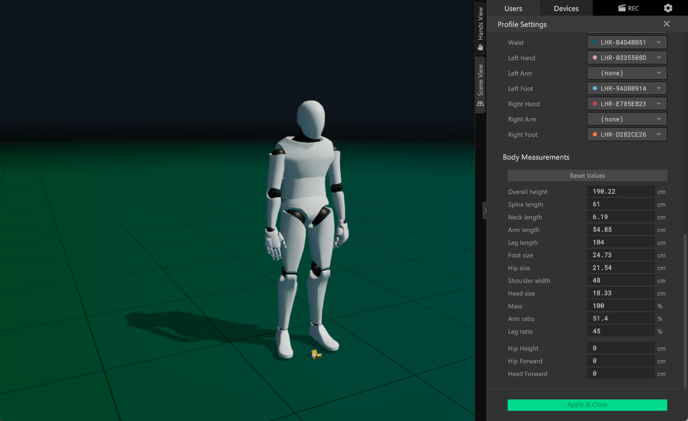Open the Left Arm tracker dropdown

[626, 73]
